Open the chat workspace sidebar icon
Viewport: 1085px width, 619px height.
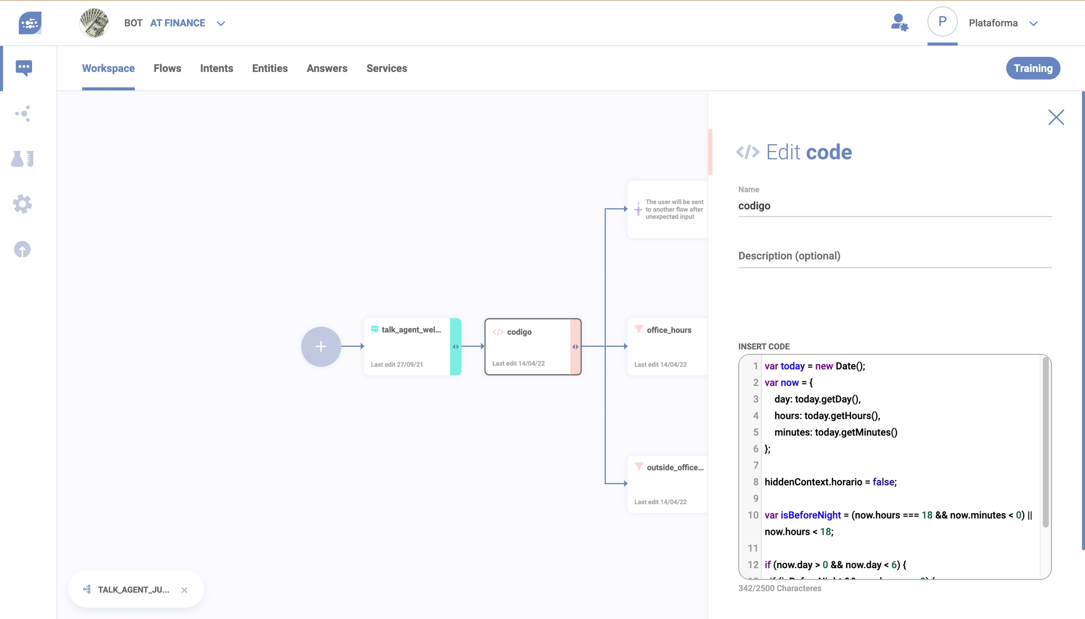(x=24, y=68)
